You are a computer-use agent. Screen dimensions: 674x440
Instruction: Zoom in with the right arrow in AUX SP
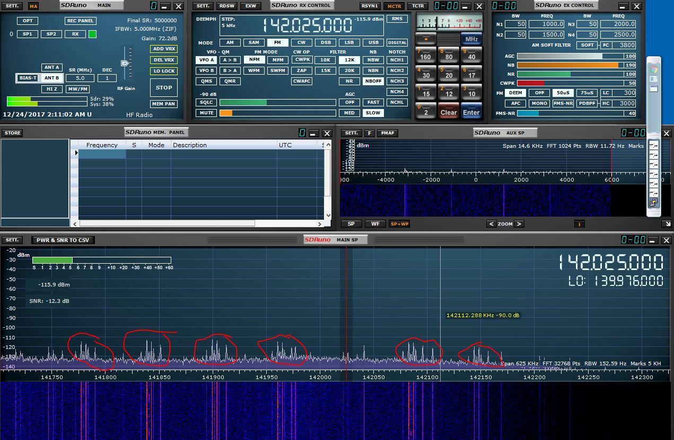[x=519, y=224]
